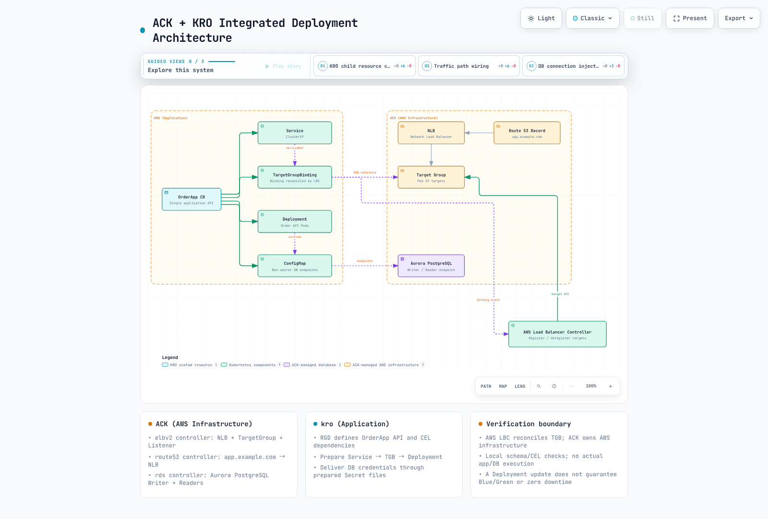This screenshot has height=519, width=768.
Task: Click the binding event edge label
Action: pyautogui.click(x=488, y=300)
